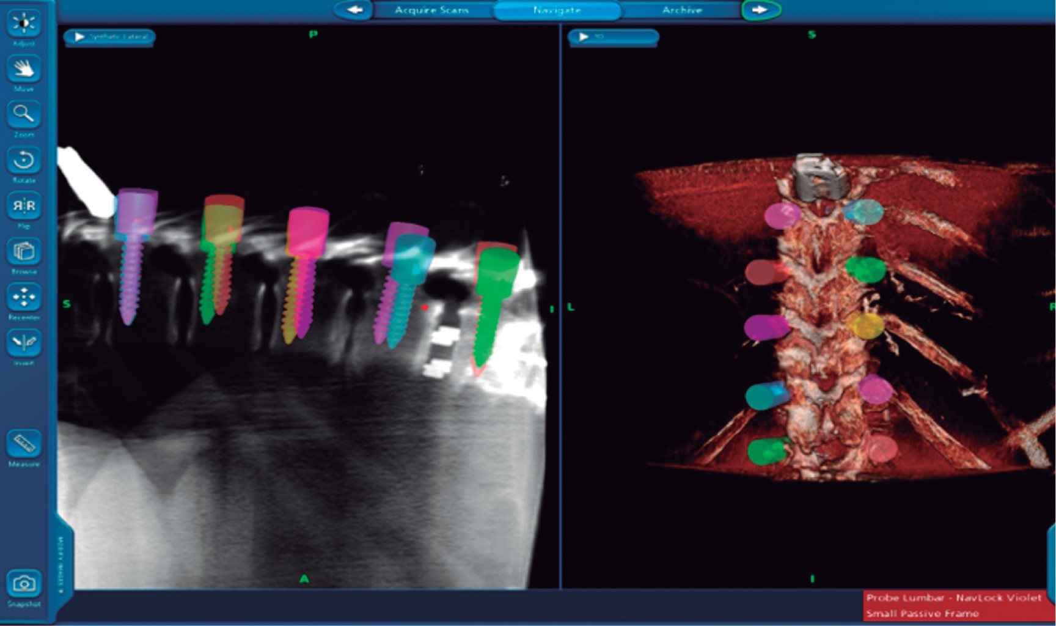
Task: Take a Snapshot with the camera icon
Action: (24, 584)
